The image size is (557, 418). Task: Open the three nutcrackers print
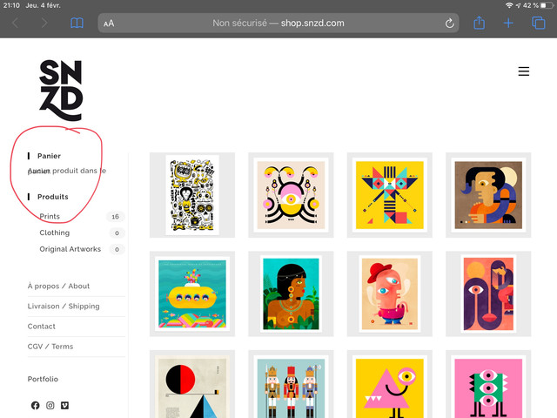(291, 384)
